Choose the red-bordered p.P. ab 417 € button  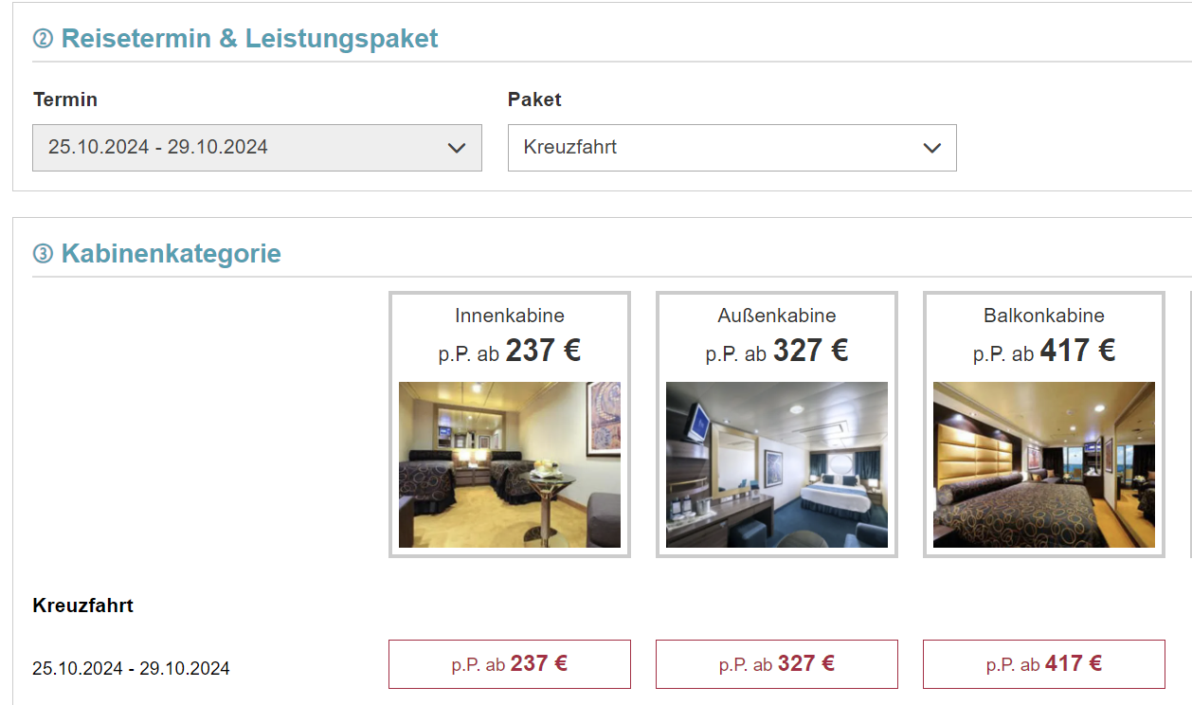coord(1044,664)
